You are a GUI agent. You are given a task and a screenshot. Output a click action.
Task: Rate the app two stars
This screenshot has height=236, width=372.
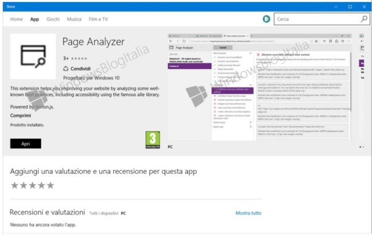point(24,185)
